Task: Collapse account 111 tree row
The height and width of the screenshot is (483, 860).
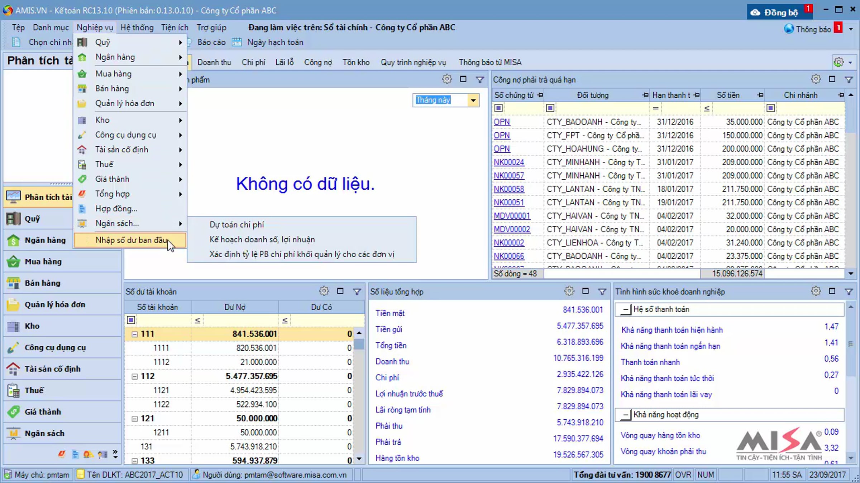Action: (135, 334)
